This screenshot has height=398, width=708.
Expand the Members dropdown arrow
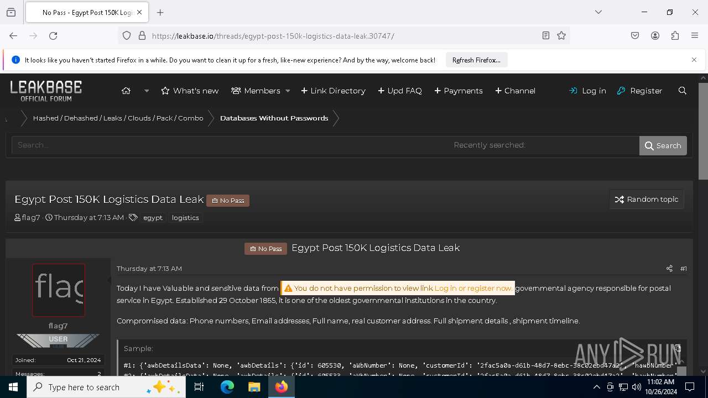tap(288, 91)
